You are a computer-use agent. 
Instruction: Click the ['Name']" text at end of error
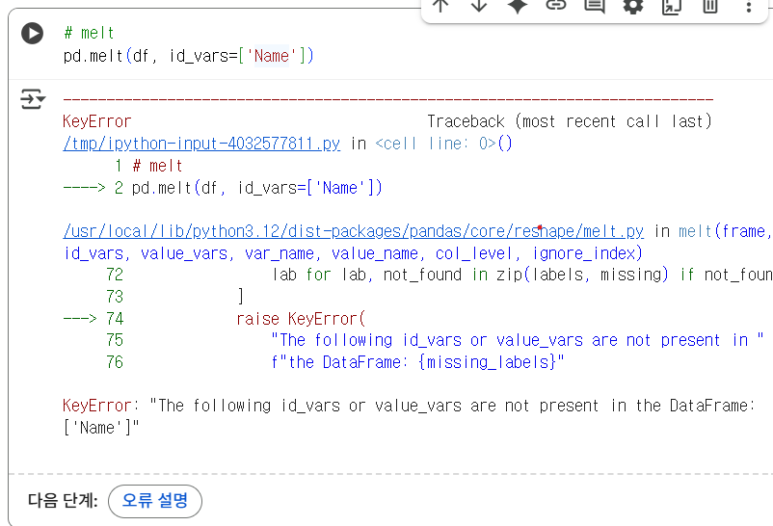(x=101, y=428)
